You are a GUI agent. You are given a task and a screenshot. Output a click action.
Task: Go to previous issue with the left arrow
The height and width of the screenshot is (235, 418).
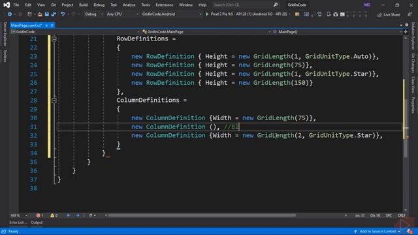tap(69, 215)
